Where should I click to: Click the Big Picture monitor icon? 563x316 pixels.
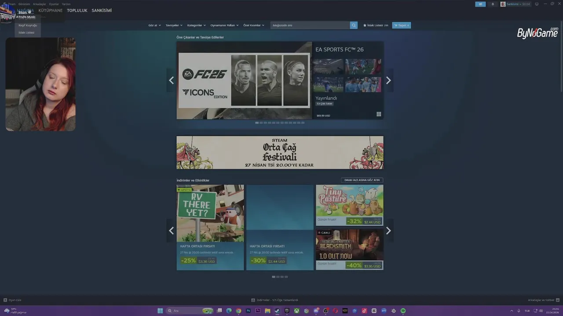click(x=537, y=4)
